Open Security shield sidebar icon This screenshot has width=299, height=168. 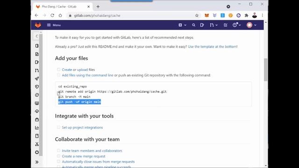(37, 87)
